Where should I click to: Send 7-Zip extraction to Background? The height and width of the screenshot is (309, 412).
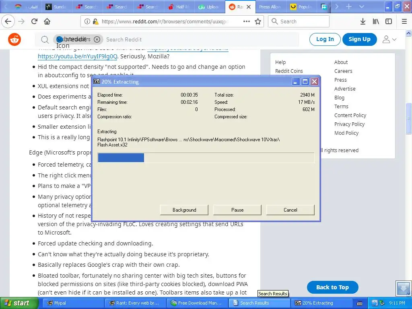click(x=184, y=210)
